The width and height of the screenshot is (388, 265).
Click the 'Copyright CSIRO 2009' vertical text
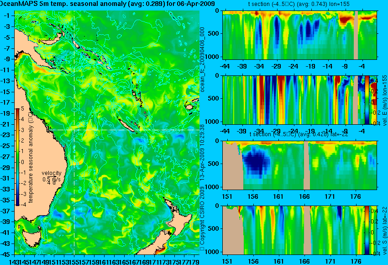(x=202, y=219)
